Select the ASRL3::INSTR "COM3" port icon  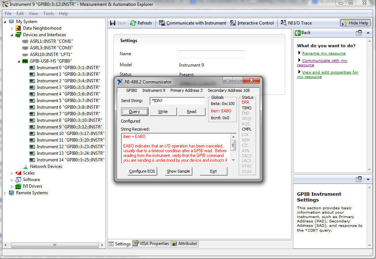click(25, 48)
